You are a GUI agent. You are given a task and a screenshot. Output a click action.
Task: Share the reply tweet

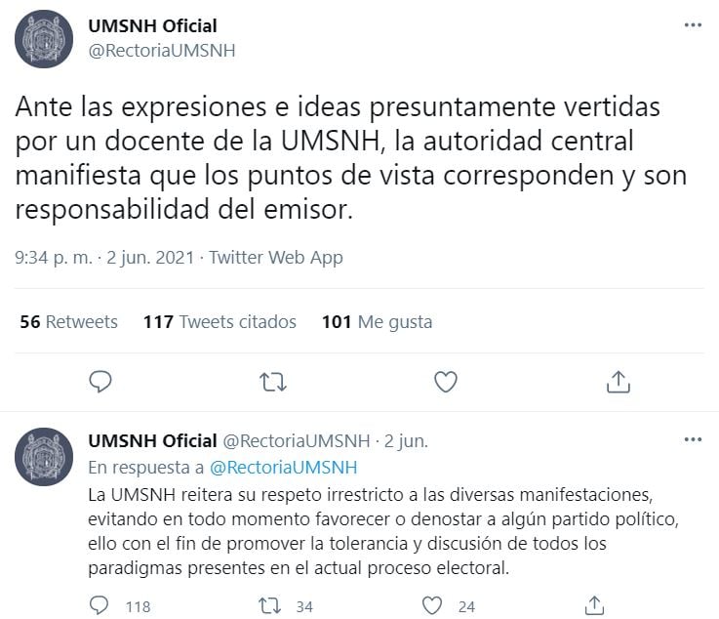click(x=594, y=605)
